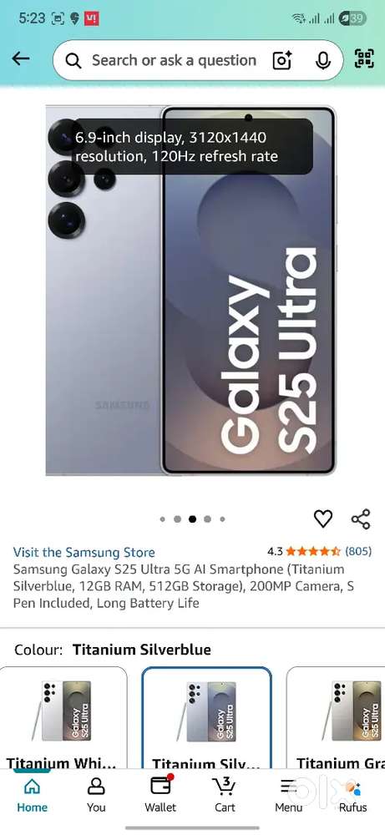Go to the Home tab
The width and height of the screenshot is (385, 835).
pyautogui.click(x=32, y=794)
